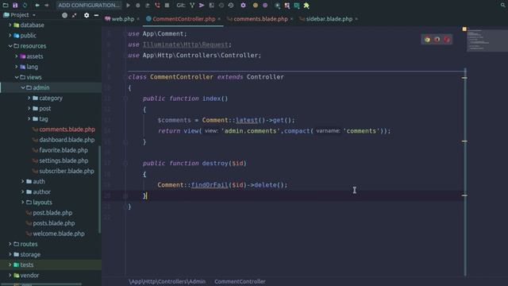Close the web.php tab
This screenshot has width=508, height=286.
point(138,19)
